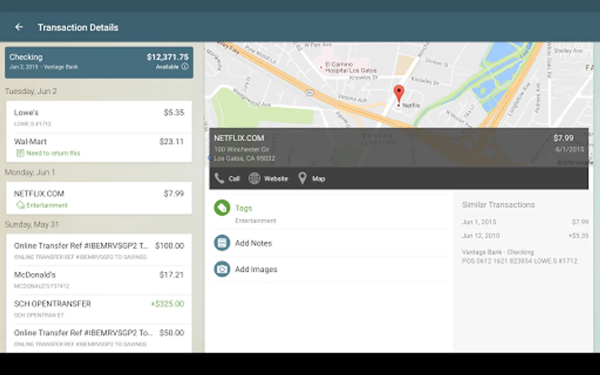Select the Wal-Mart $23.11 transaction
Screen dimensions: 600x375
[x=99, y=147]
